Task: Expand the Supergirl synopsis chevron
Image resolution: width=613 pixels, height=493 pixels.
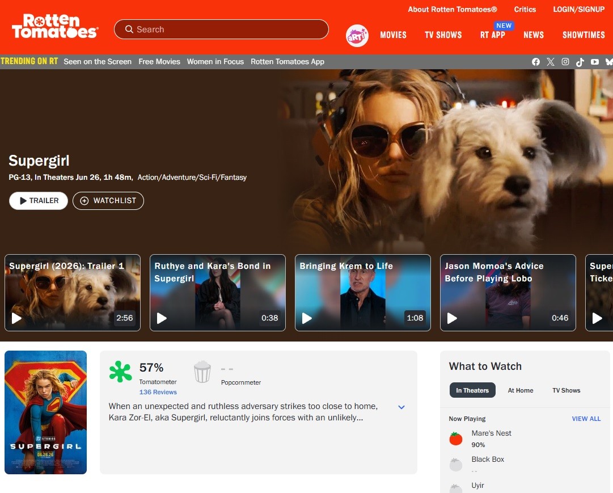Action: [x=401, y=407]
